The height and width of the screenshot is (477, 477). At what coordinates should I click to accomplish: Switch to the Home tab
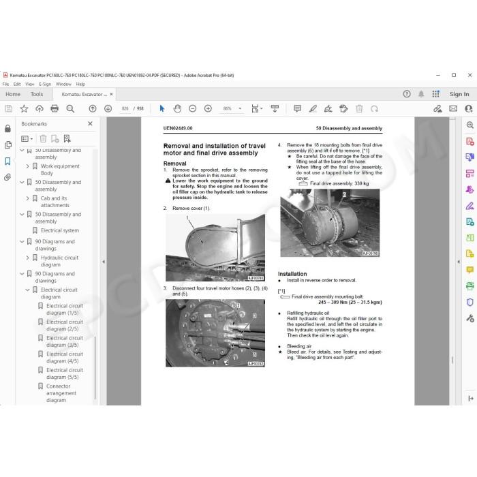pos(13,94)
